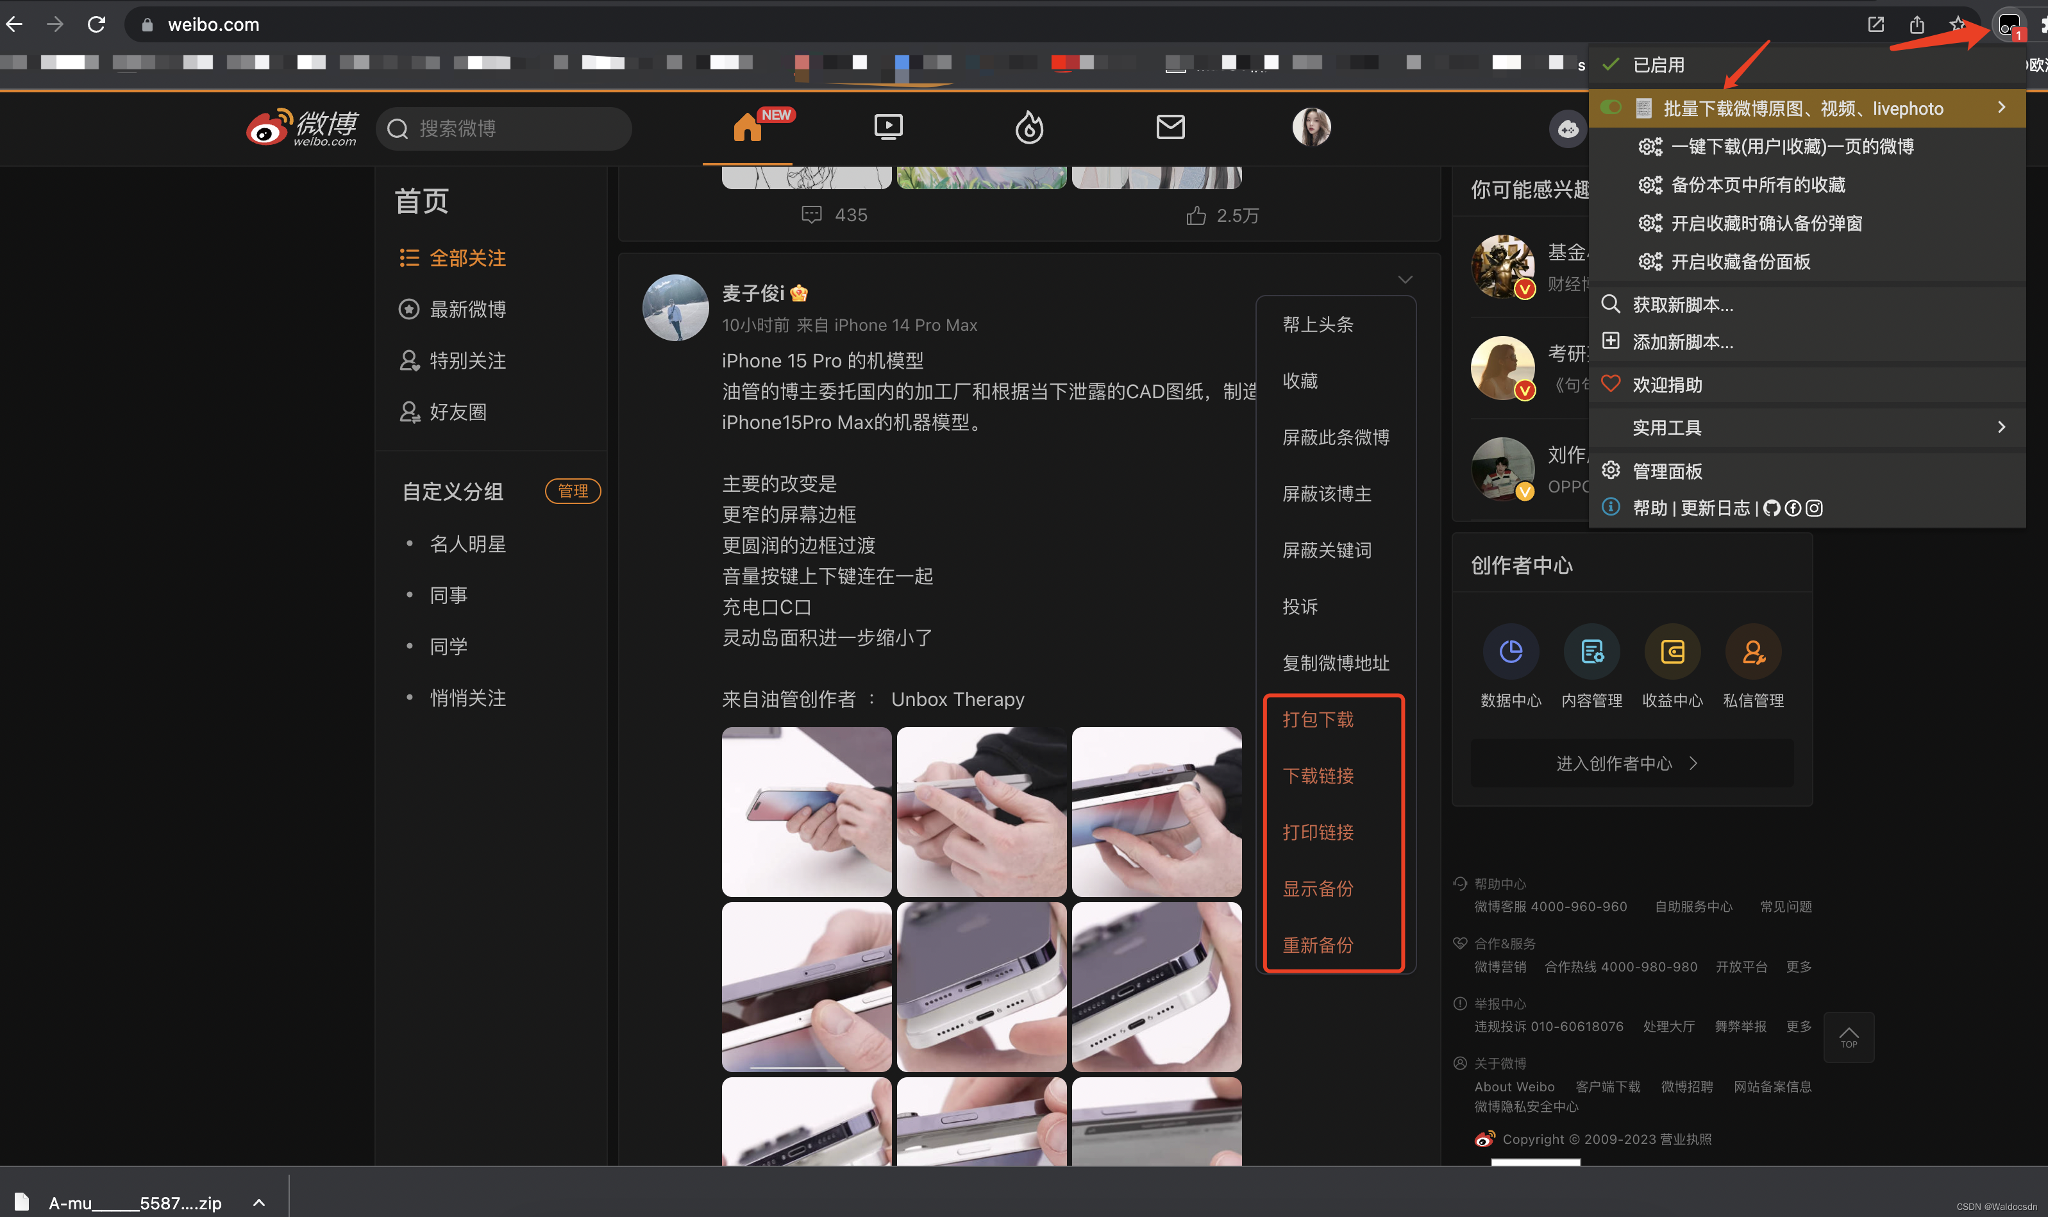Click the Weibo home icon
The height and width of the screenshot is (1217, 2048).
tap(748, 128)
